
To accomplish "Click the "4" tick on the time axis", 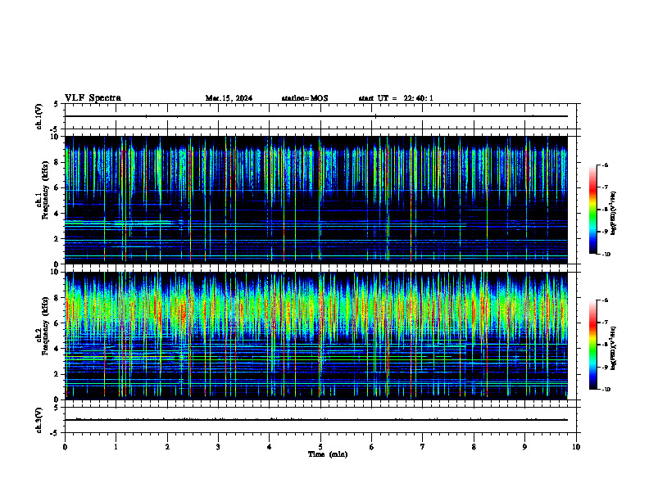I will click(x=269, y=447).
